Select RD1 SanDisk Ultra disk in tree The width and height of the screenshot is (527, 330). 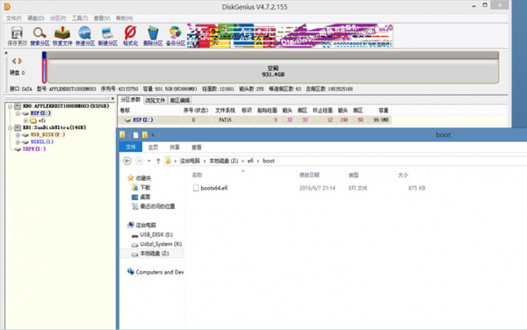pyautogui.click(x=54, y=127)
